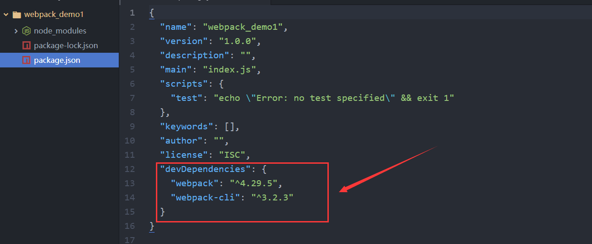592x244 pixels.
Task: Click the opening brace on line 1
Action: coord(152,13)
